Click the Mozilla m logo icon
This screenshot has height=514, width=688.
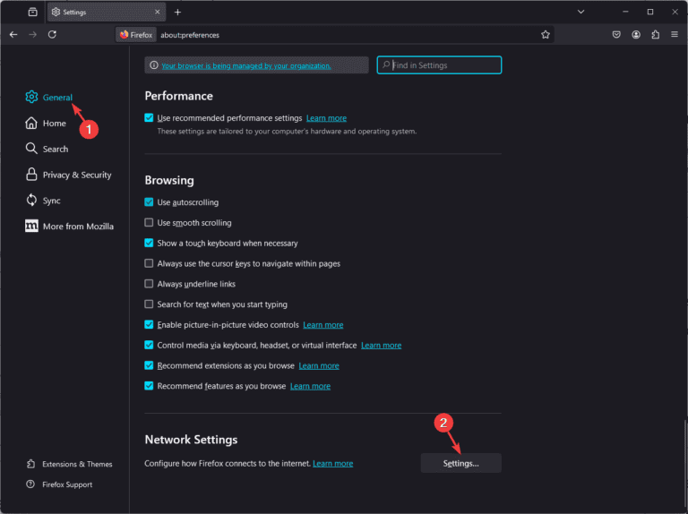[31, 227]
